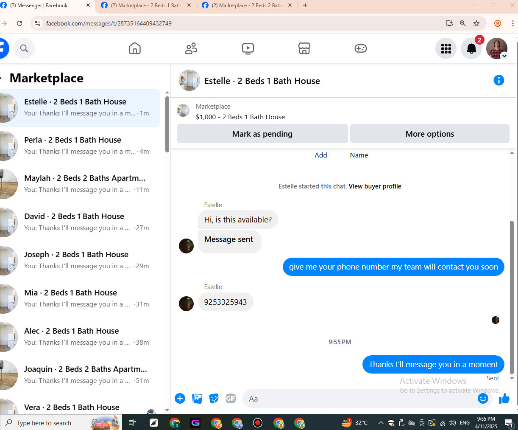Click Mark as pending button
518x430 pixels.
[262, 134]
